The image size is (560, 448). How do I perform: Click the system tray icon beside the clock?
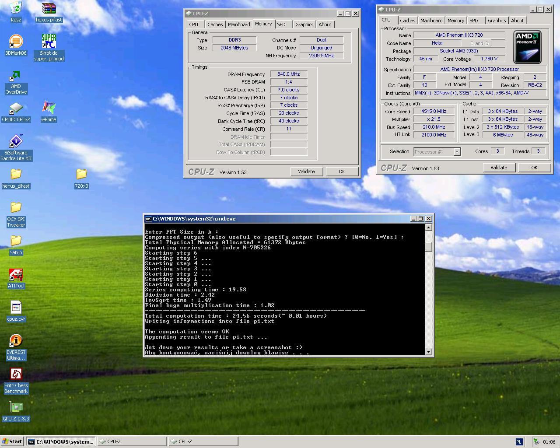pos(536,442)
